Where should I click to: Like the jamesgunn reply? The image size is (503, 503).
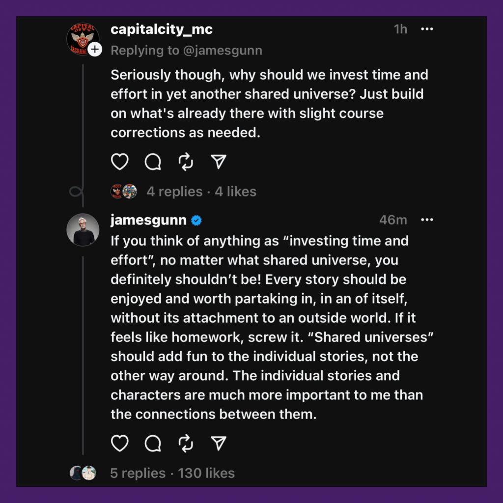pos(120,444)
